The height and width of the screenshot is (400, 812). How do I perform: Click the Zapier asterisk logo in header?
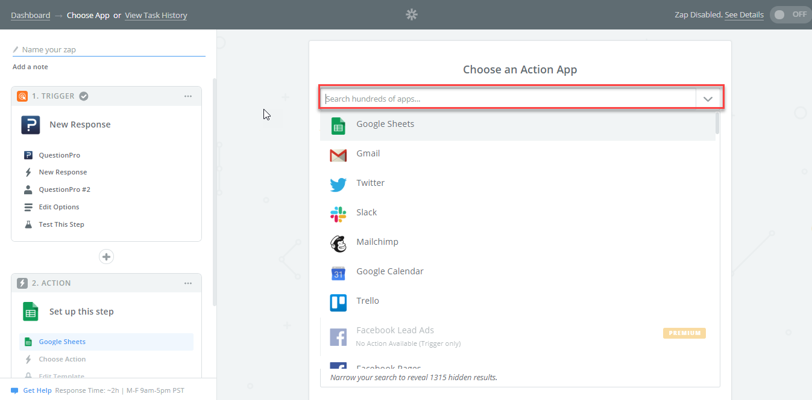point(412,14)
